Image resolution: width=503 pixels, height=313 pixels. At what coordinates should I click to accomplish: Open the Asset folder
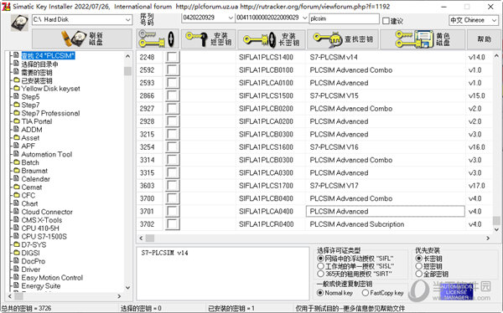30,138
